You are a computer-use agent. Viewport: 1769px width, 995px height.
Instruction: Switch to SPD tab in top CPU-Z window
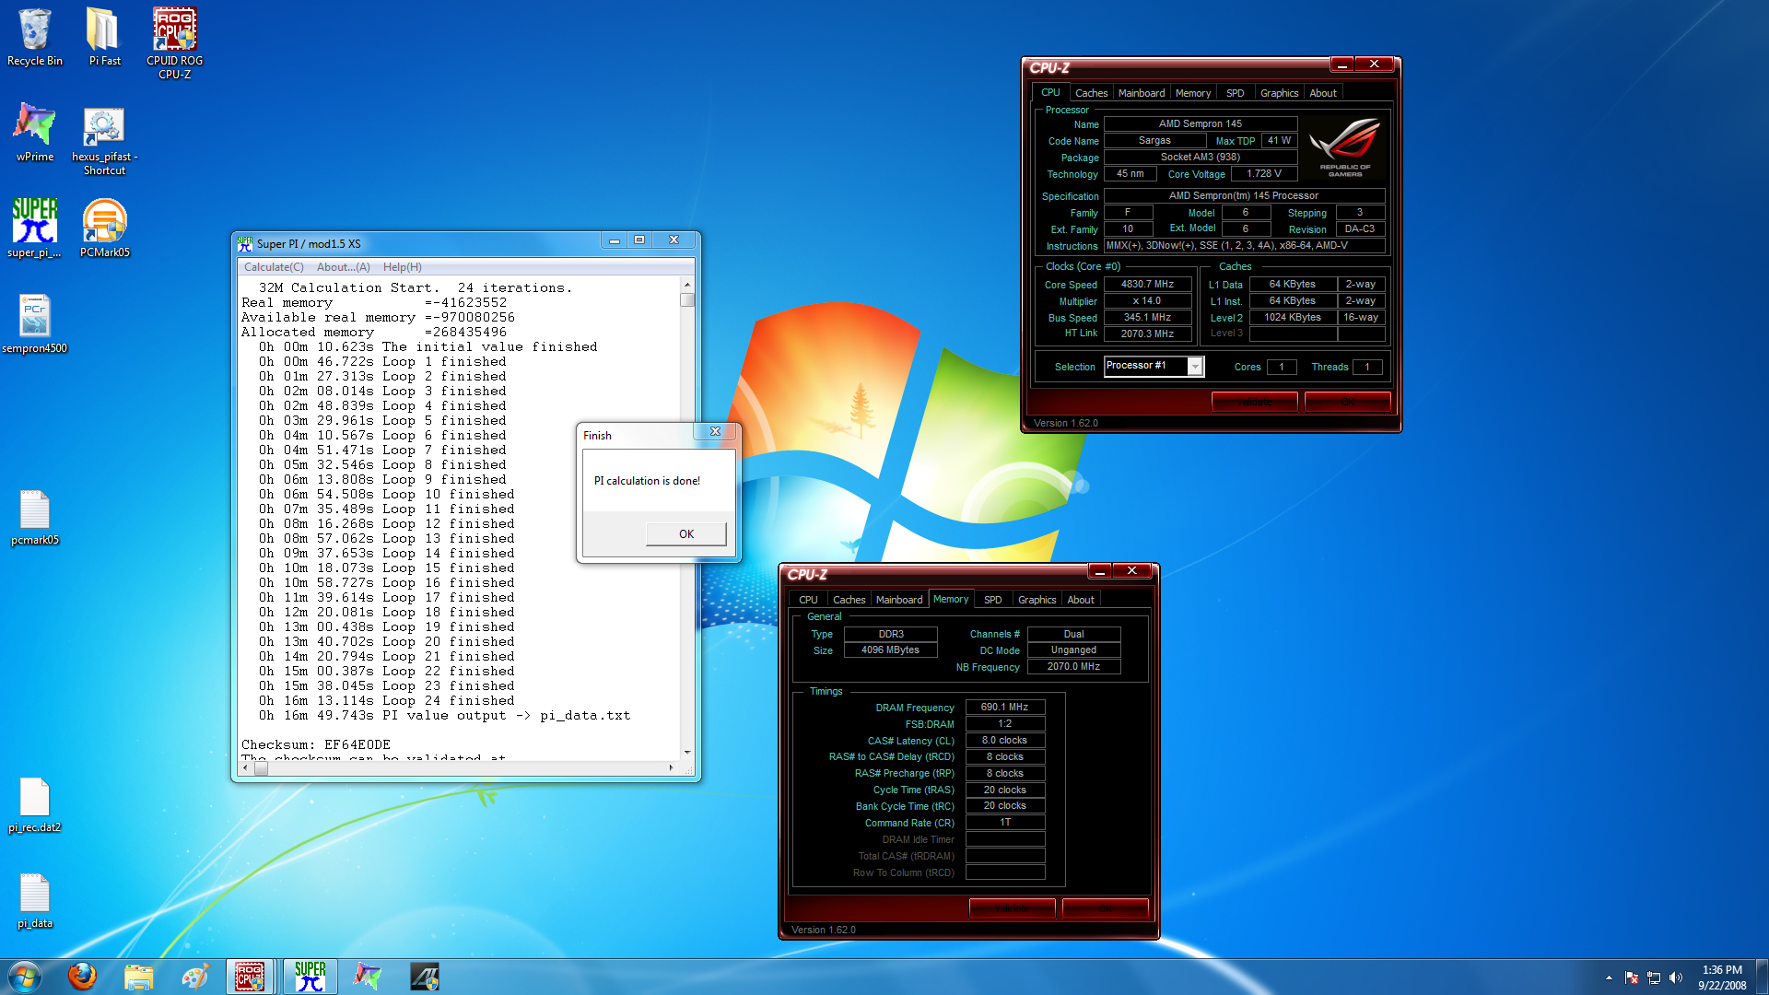pyautogui.click(x=1235, y=93)
